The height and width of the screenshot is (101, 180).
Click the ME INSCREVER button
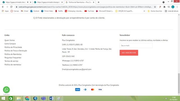pyautogui.click(x=129, y=53)
